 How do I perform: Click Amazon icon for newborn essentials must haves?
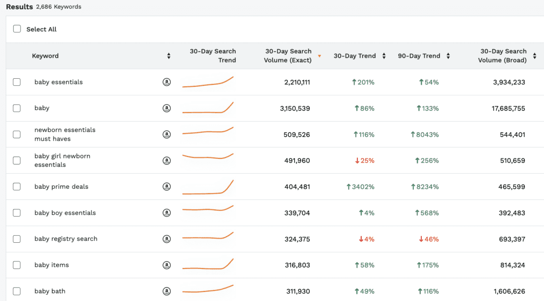[x=167, y=135]
